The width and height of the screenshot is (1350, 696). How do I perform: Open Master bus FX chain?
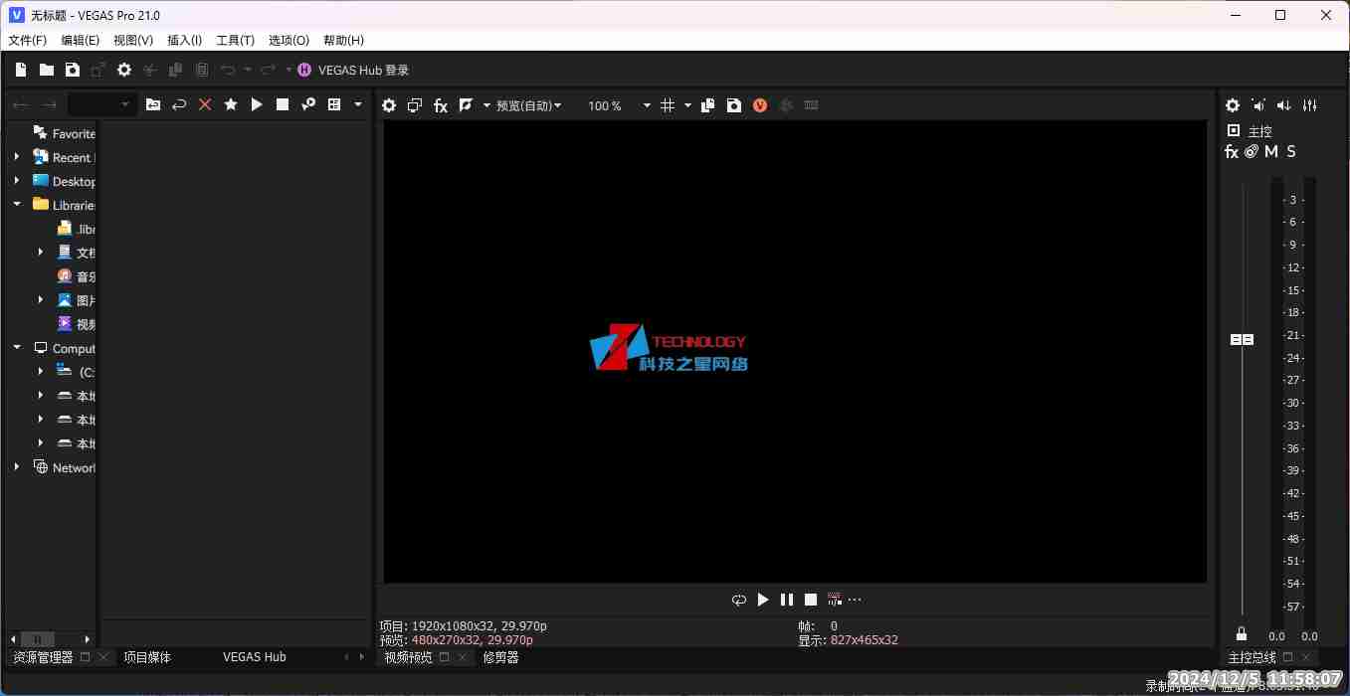point(1232,151)
